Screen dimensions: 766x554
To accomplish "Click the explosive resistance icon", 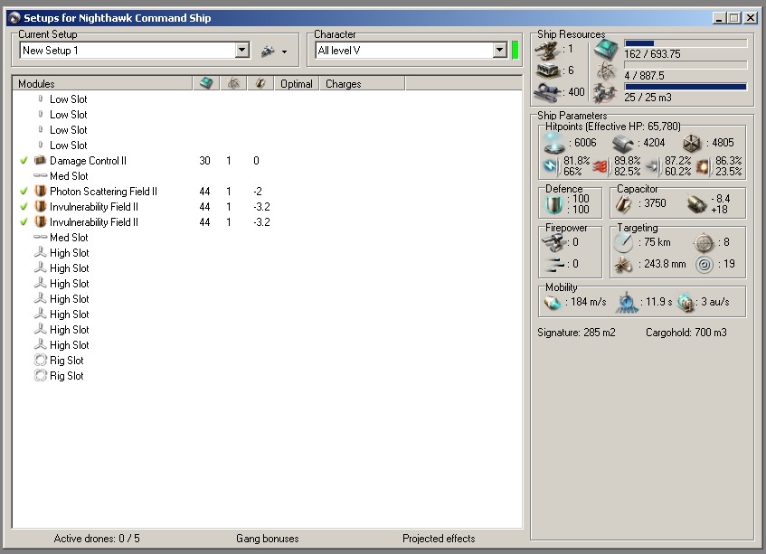I will [703, 166].
